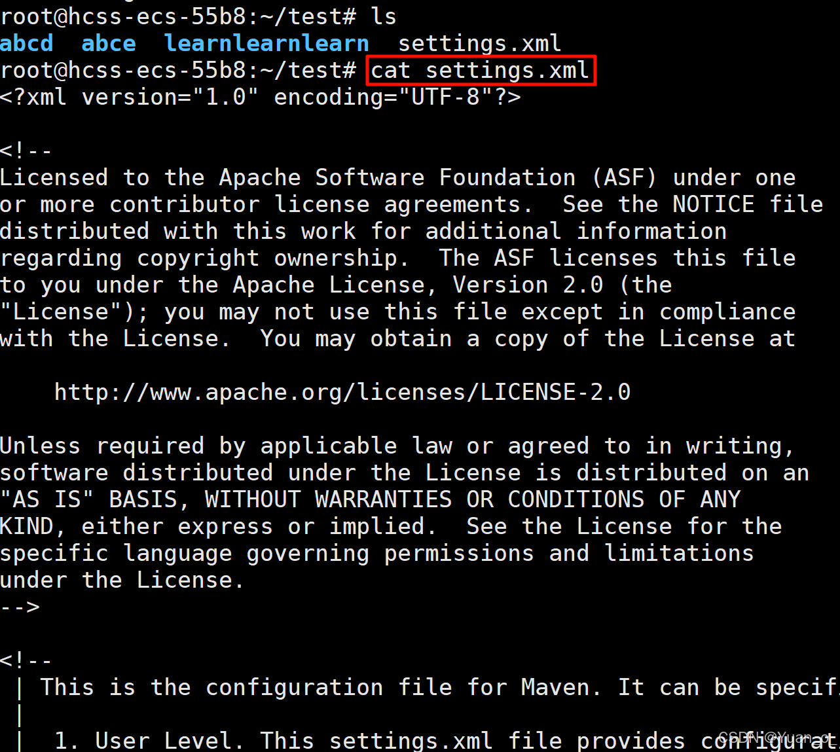Click the 'abcd' directory name in ls output
Viewport: 840px width, 752px height.
tap(27, 43)
